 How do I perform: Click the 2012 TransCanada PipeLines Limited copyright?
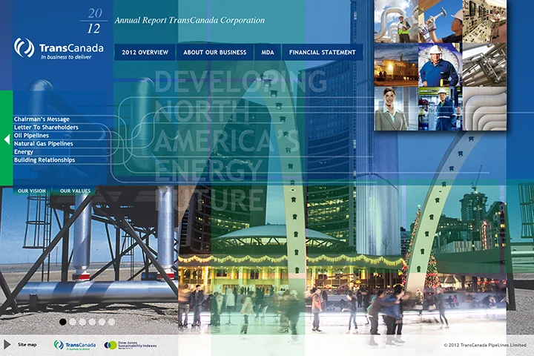point(485,345)
